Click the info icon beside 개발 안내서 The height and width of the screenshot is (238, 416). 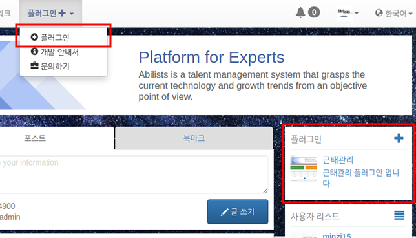[34, 51]
